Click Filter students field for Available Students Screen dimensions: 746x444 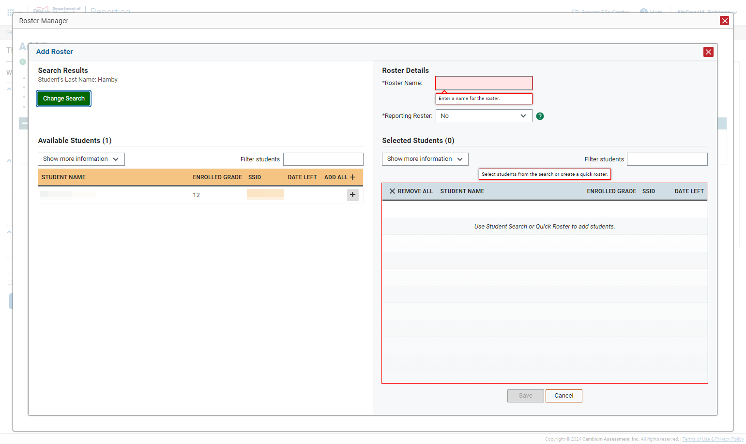click(323, 159)
